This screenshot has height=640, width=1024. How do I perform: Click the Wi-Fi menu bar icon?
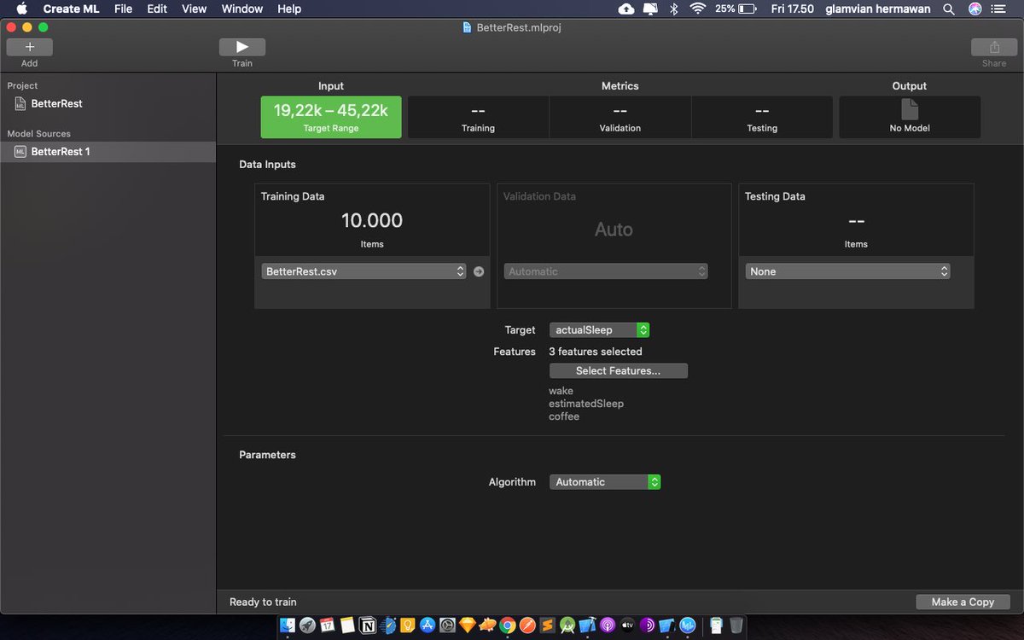coord(698,9)
